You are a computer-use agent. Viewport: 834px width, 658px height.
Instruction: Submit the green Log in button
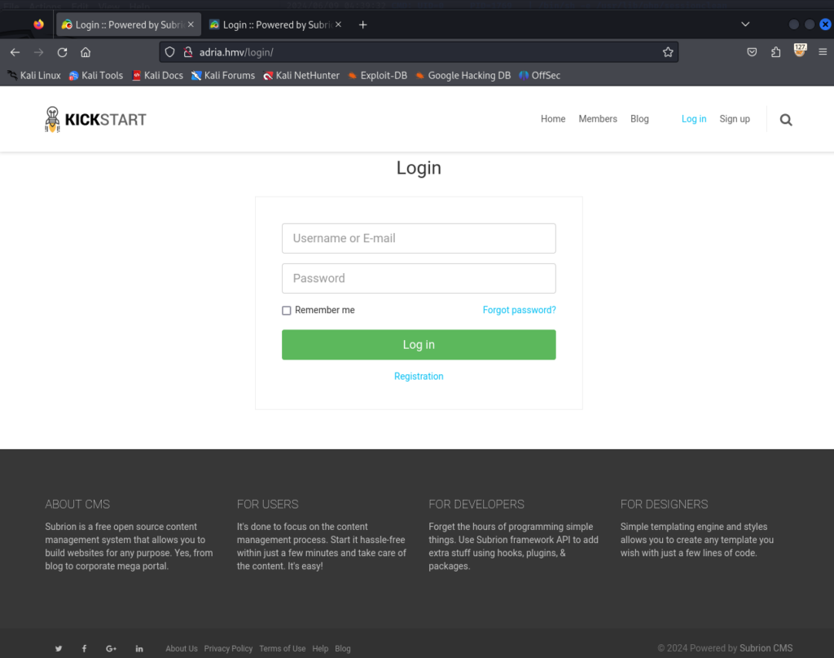[419, 344]
